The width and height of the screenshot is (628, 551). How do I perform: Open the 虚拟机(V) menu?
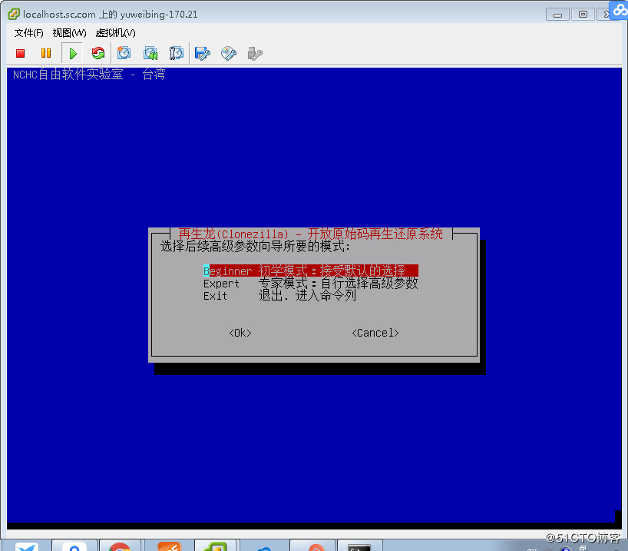[116, 33]
